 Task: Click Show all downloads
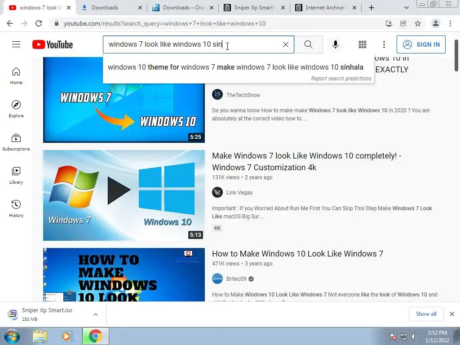426,314
